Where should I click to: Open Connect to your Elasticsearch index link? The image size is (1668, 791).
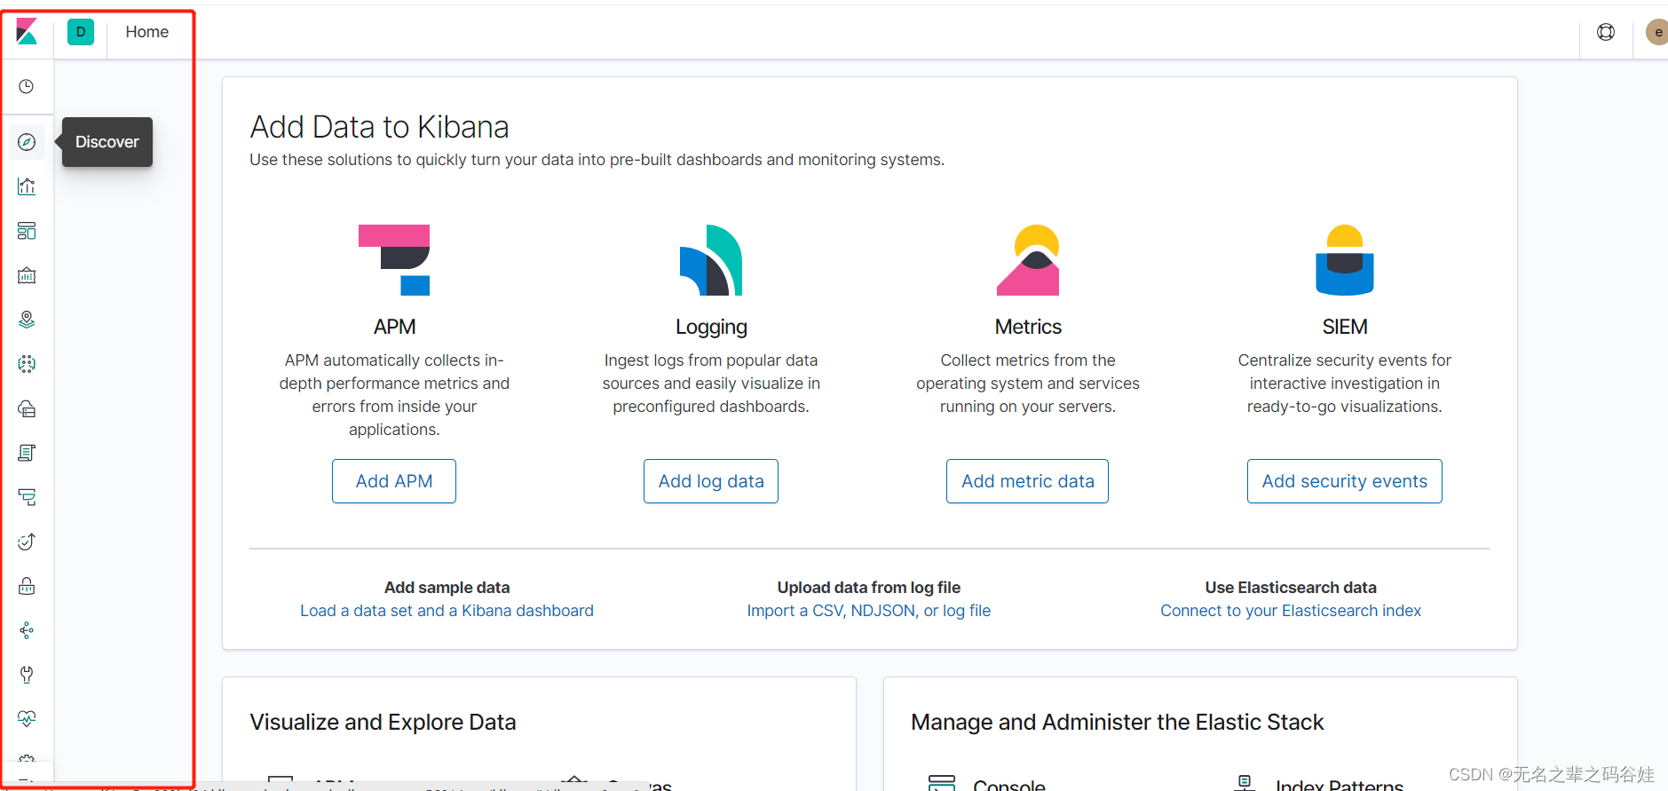point(1291,611)
